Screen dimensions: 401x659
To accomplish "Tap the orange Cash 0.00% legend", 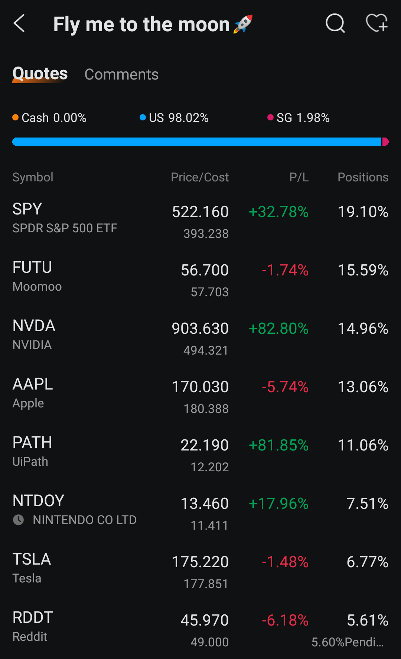I will point(49,118).
